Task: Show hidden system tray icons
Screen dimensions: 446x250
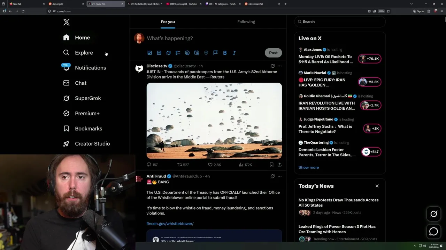Action: coord(415,246)
